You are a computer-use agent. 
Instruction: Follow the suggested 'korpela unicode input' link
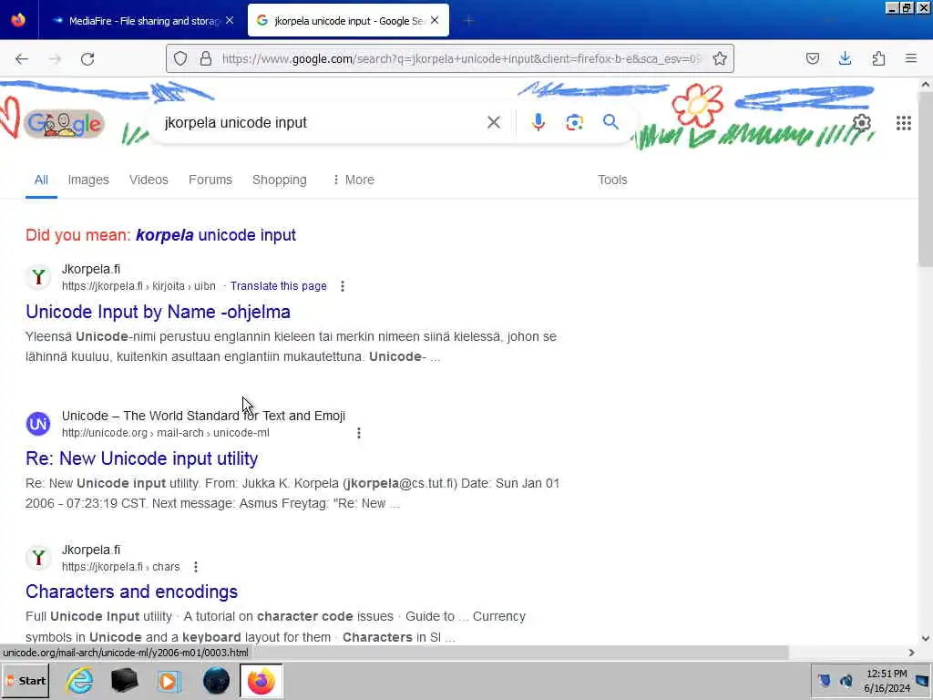click(x=215, y=235)
